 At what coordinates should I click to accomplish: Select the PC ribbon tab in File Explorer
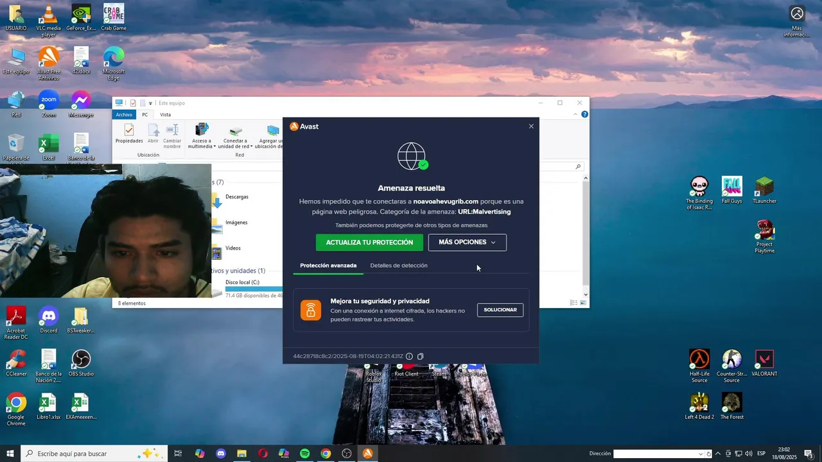click(x=145, y=115)
